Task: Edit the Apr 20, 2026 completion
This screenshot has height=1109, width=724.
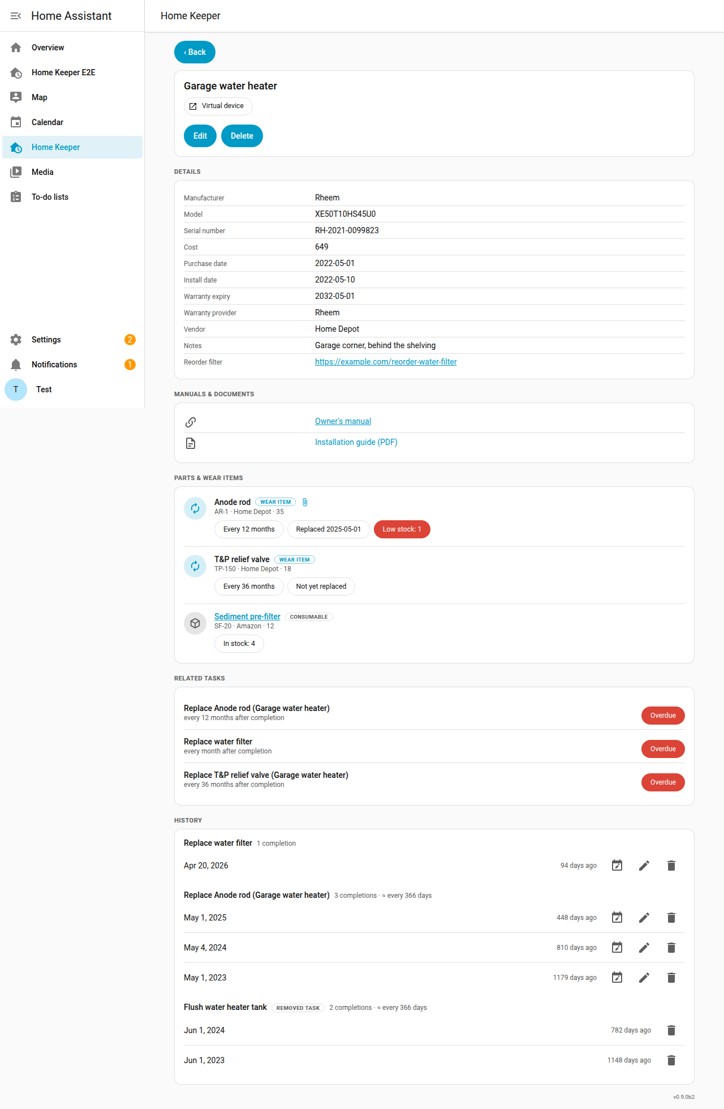Action: click(644, 866)
